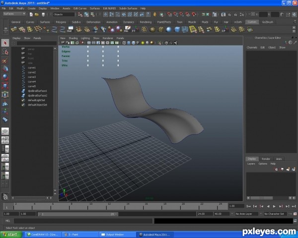Click the Objects selection field
The height and width of the screenshot is (238, 298).
point(64,14)
